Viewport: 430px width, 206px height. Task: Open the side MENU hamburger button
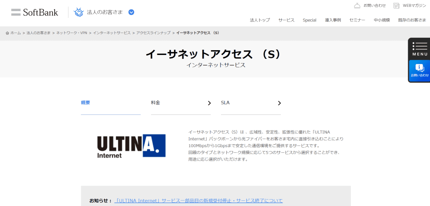coord(419,48)
